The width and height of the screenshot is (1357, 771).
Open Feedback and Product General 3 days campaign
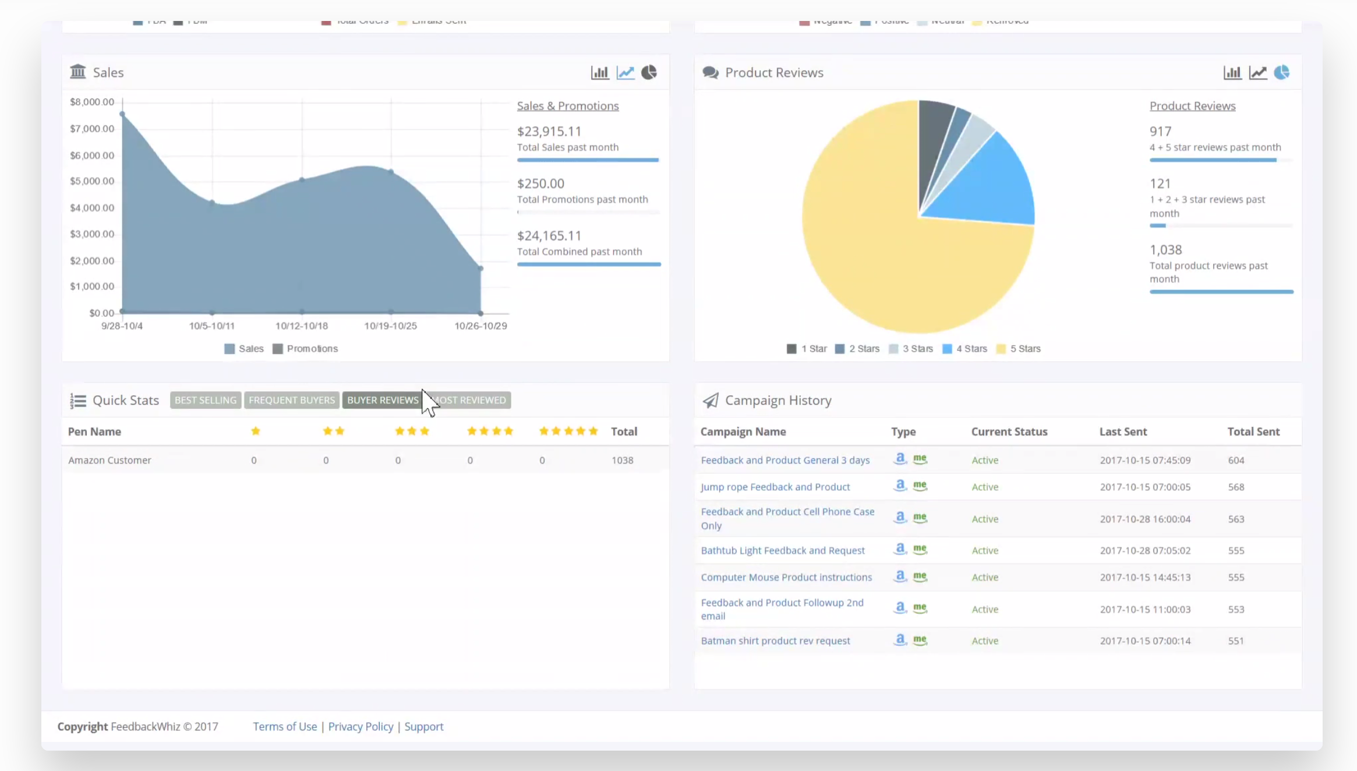click(784, 460)
